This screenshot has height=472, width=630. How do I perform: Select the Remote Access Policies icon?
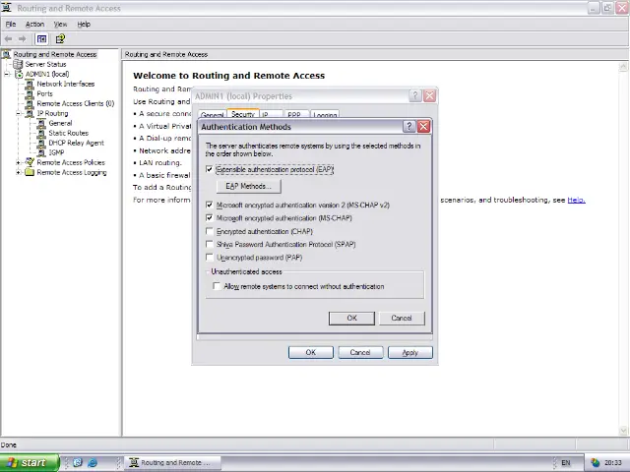(x=30, y=162)
